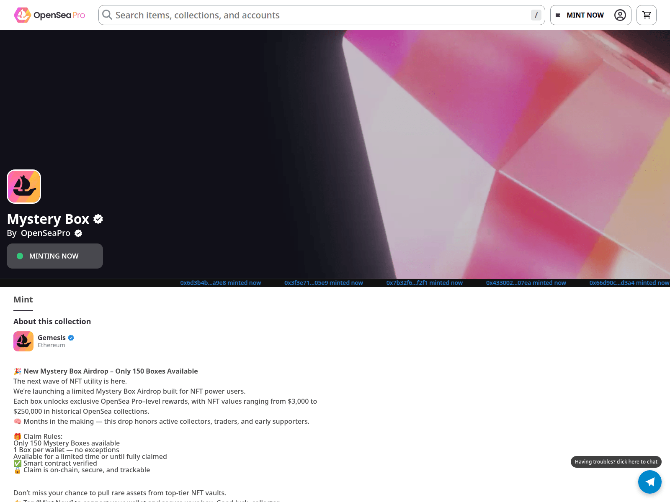Click the Gemesis collection logo
Image resolution: width=670 pixels, height=502 pixels.
pos(23,341)
